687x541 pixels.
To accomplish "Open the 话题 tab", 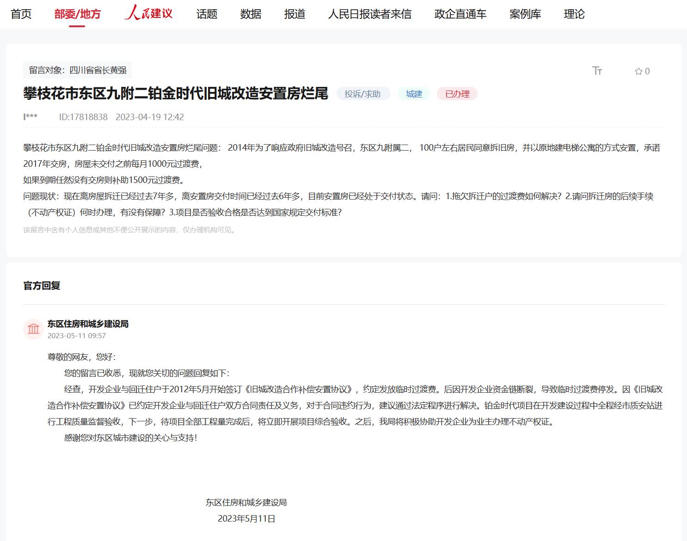I will [207, 14].
